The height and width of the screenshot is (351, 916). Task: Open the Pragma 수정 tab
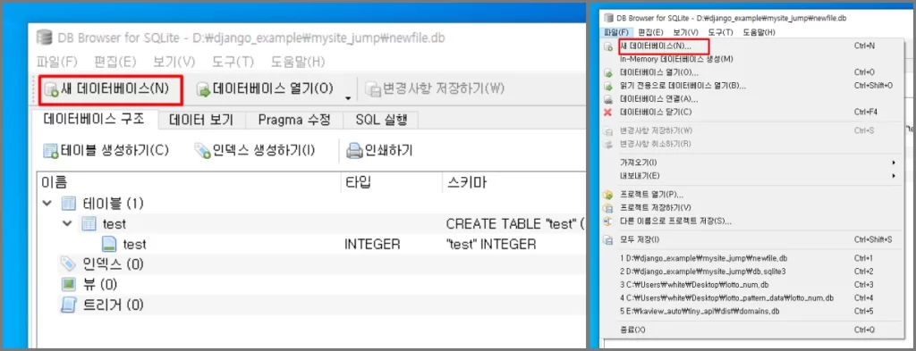coord(293,120)
